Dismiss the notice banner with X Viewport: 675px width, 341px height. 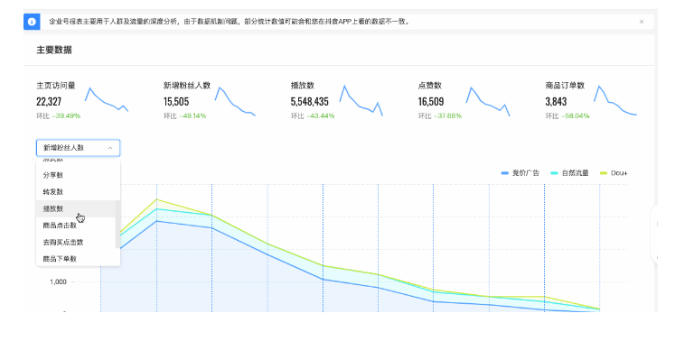click(642, 22)
